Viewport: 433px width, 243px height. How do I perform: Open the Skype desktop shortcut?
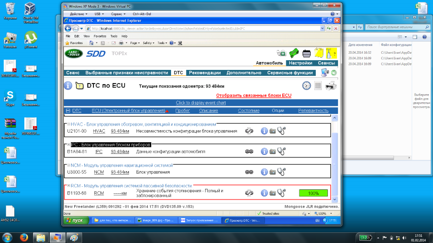[10, 99]
